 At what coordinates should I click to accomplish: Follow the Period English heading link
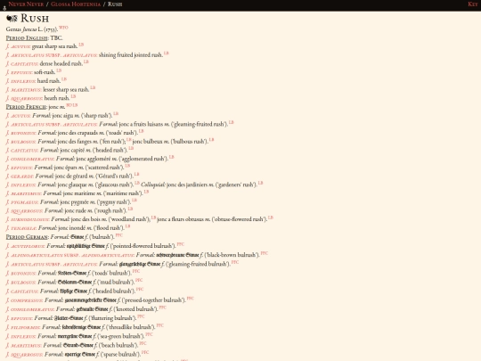pos(27,38)
